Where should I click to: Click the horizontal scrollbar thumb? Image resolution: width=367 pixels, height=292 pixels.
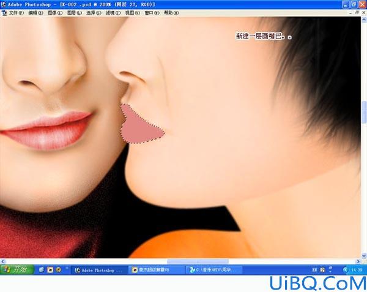[x=198, y=261]
